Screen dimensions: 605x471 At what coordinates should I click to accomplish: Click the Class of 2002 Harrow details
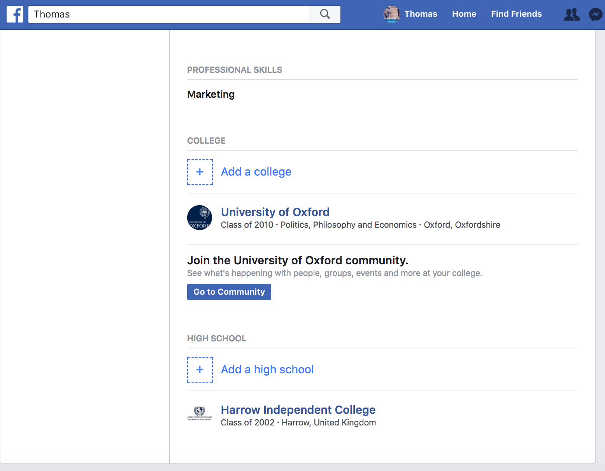[x=298, y=423]
